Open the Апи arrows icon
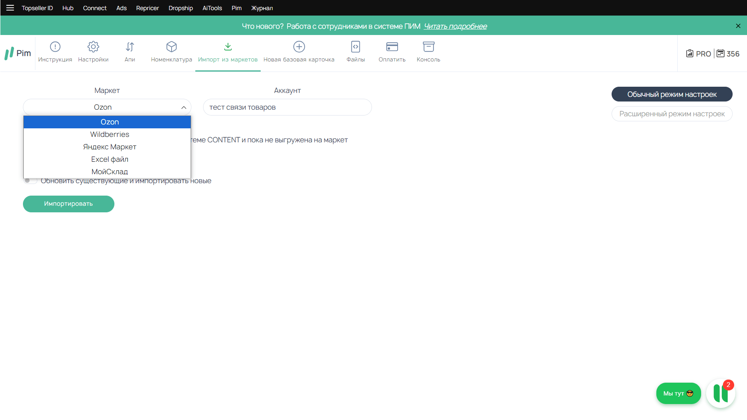Screen dimensions: 747x420 (130, 47)
